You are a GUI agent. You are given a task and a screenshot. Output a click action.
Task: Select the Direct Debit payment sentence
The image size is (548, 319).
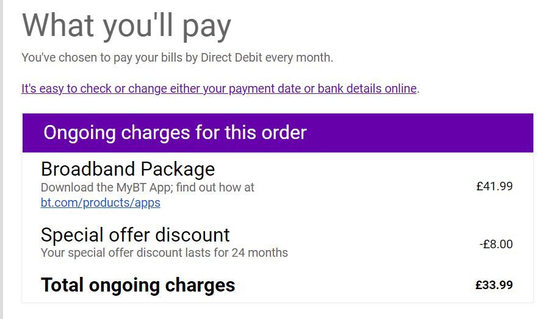(x=177, y=58)
